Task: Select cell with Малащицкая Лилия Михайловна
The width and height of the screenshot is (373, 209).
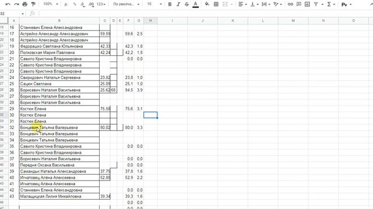Action: pyautogui.click(x=59, y=196)
